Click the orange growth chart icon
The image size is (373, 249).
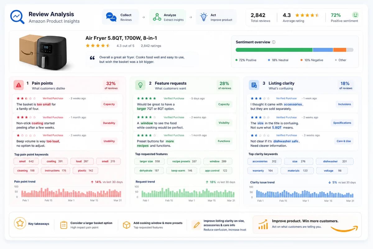pos(263,224)
